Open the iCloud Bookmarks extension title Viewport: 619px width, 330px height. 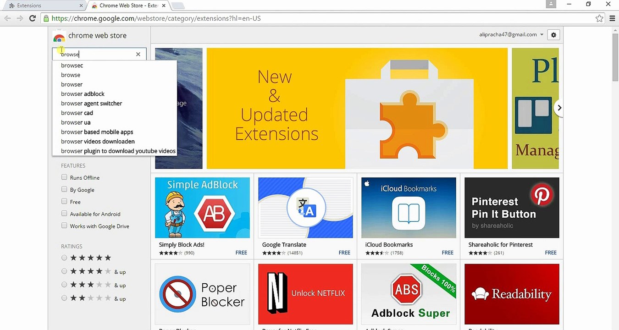[389, 245]
